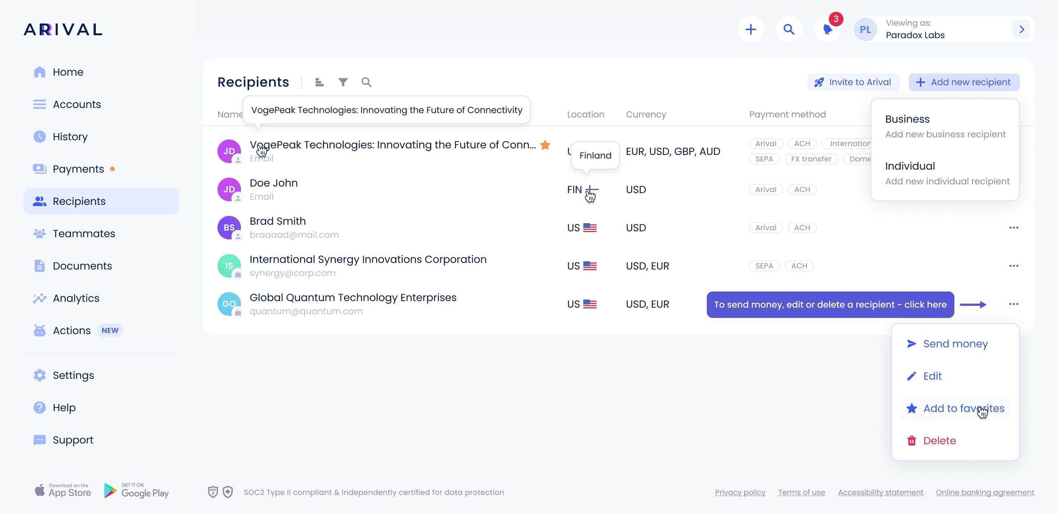Select Add to favorites in context menu
This screenshot has height=514, width=1058.
[x=955, y=409]
